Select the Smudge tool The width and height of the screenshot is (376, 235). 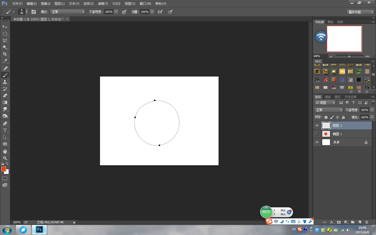click(x=5, y=109)
